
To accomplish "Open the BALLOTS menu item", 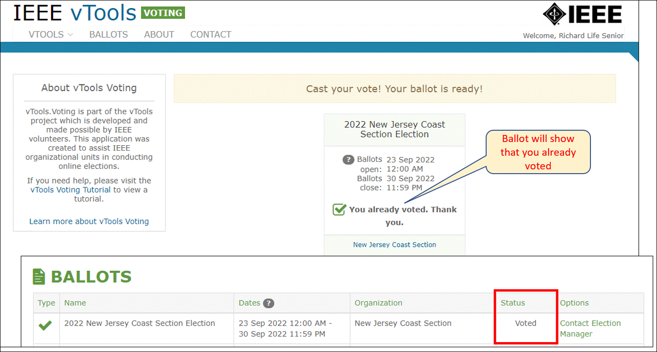I will click(x=109, y=34).
